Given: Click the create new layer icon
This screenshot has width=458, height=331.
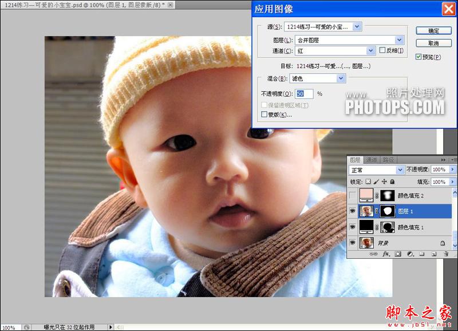Looking at the screenshot, I should (x=434, y=254).
